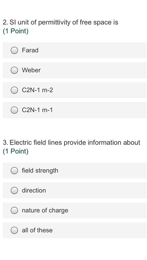Click the (1 Point) label under question 2

coord(16,31)
